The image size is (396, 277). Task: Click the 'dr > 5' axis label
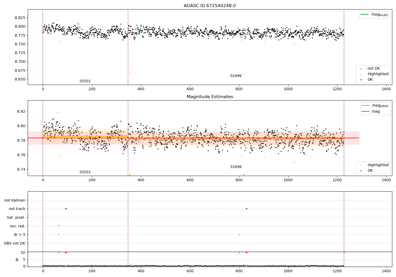pyautogui.click(x=20, y=235)
